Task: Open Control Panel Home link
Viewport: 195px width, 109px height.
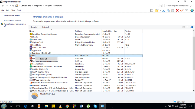Action: 12,16
